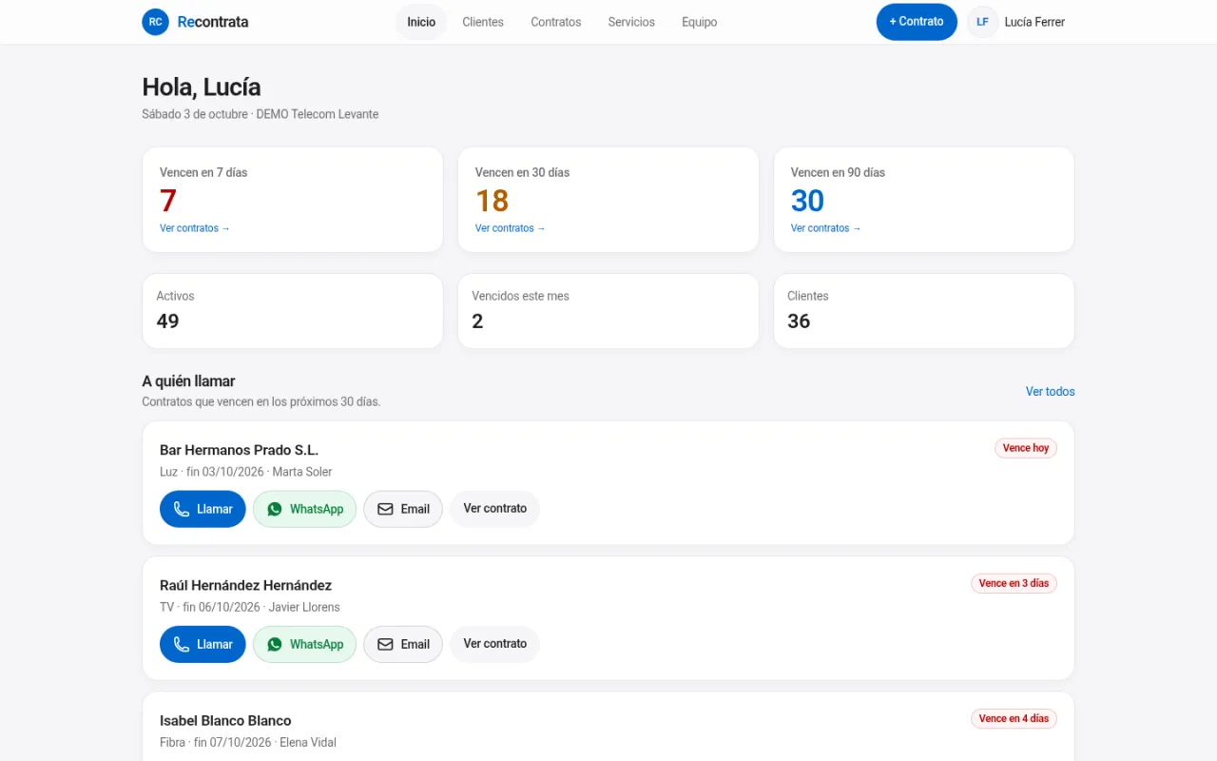Go to the Inicio tab
This screenshot has width=1217, height=761.
[421, 22]
